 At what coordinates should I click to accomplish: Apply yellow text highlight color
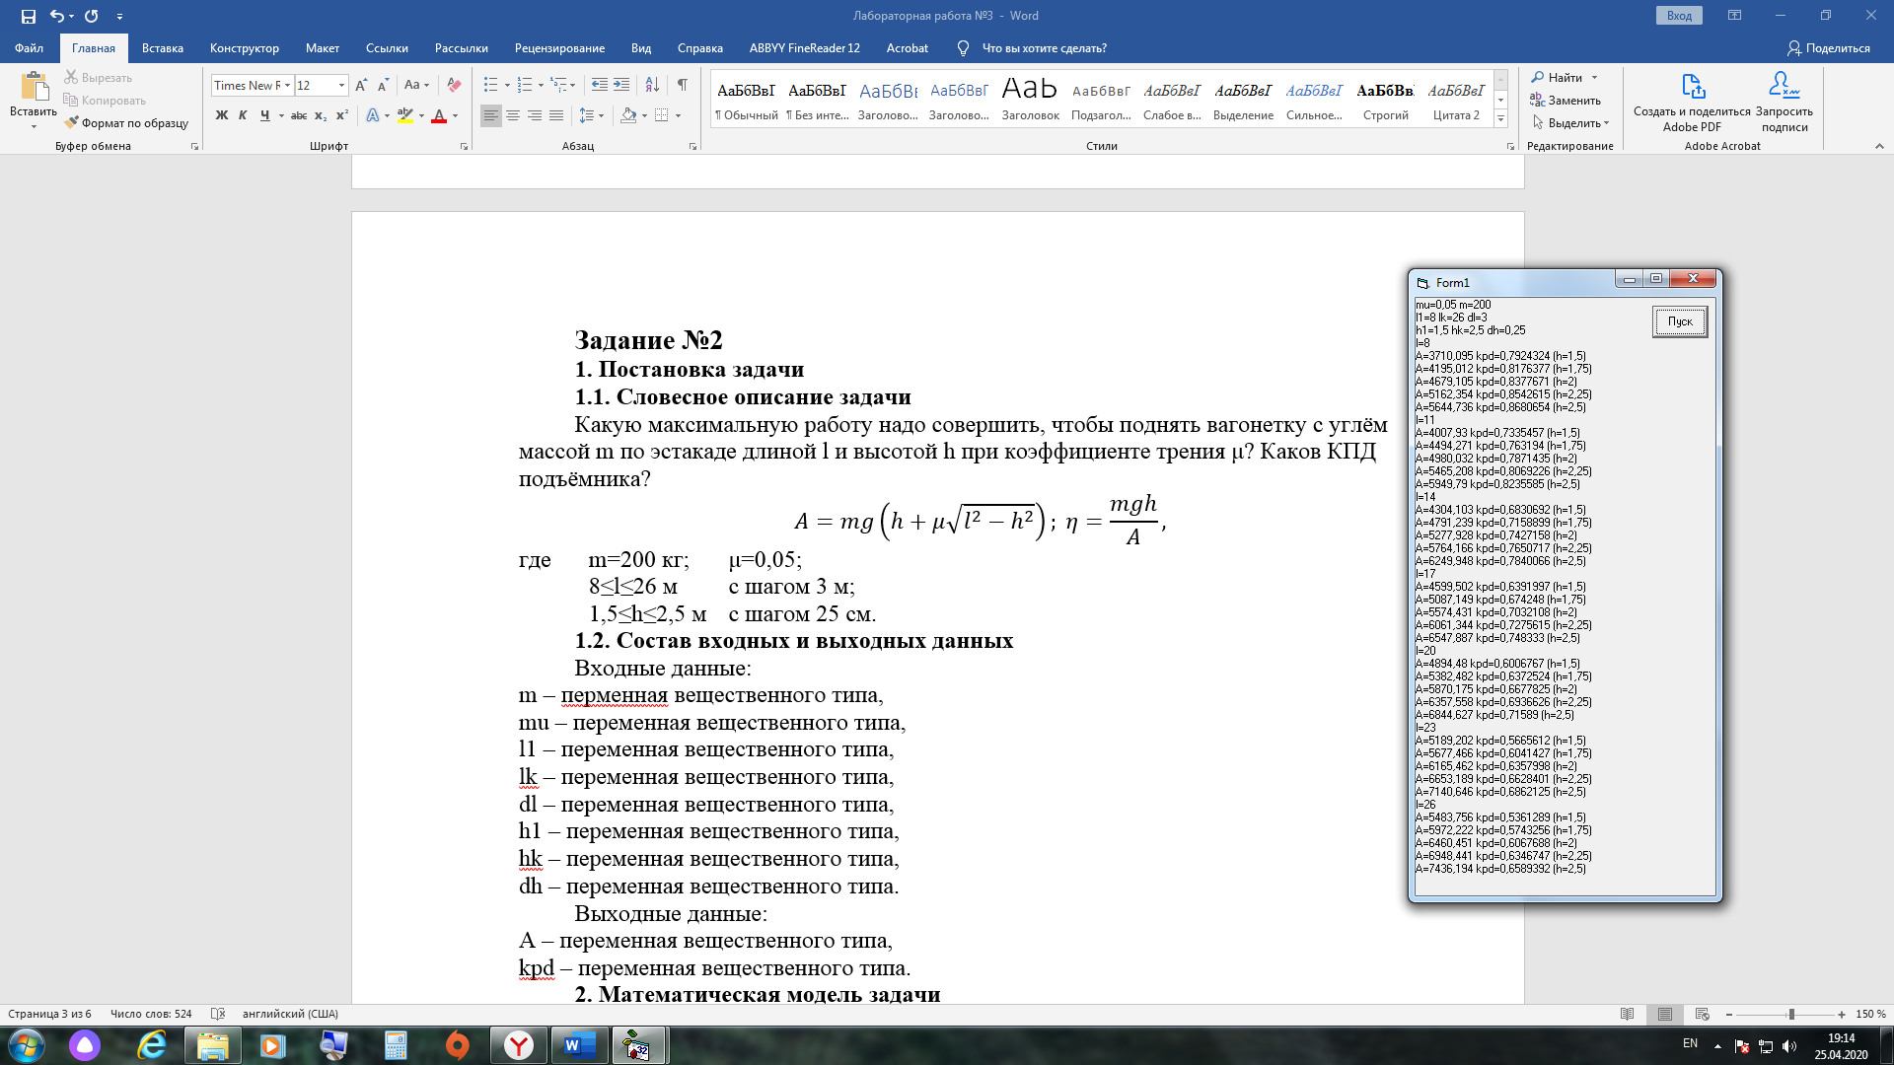click(405, 115)
